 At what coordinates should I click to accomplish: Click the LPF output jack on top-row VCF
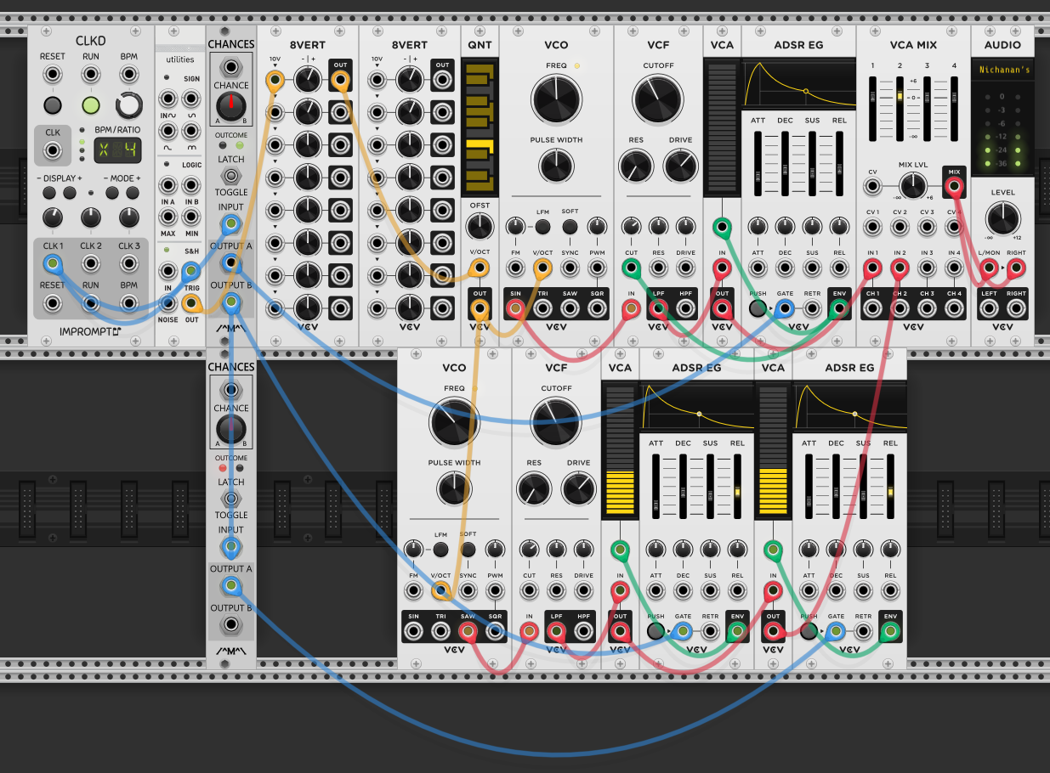coord(658,308)
